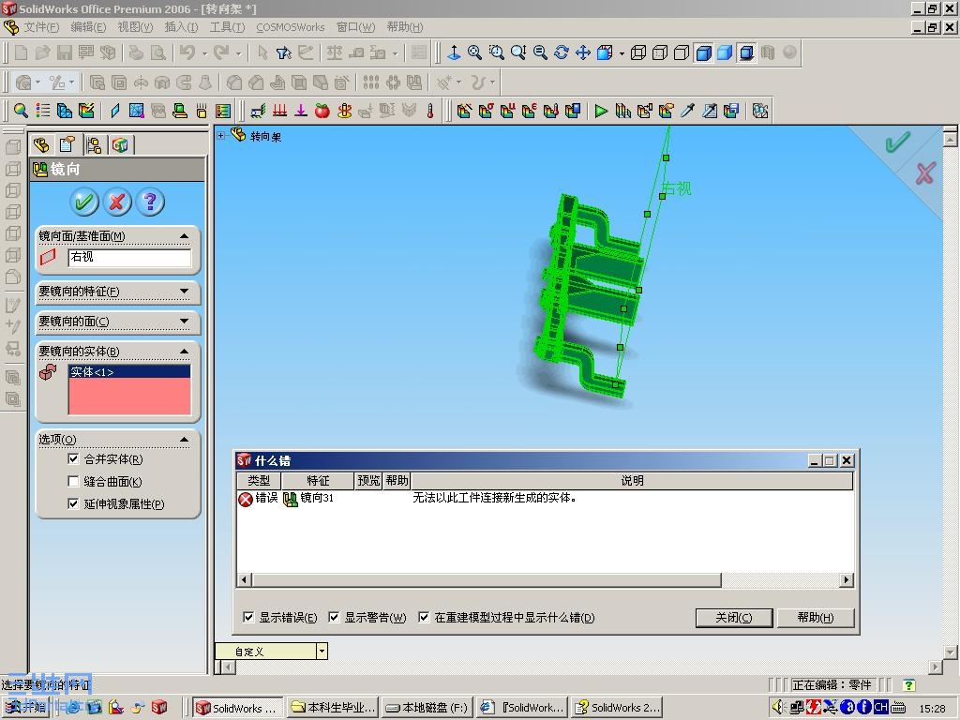Image resolution: width=960 pixels, height=720 pixels.
Task: Select the Zoom to Area tool
Action: point(497,52)
